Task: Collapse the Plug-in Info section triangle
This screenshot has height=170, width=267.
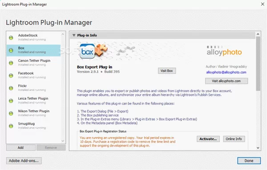Action: 74,35
